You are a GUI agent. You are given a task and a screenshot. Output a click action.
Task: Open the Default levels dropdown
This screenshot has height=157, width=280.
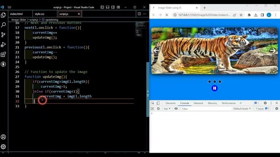(242, 109)
